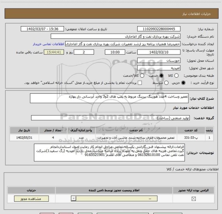Image resolution: width=222 pixels, height=214 pixels.
Task: Click the delivery city field امیدیه
Action: click(x=159, y=68)
